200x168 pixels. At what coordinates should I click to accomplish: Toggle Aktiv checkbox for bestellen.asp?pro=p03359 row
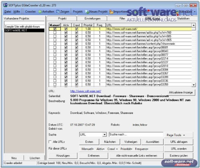[x=66, y=84]
